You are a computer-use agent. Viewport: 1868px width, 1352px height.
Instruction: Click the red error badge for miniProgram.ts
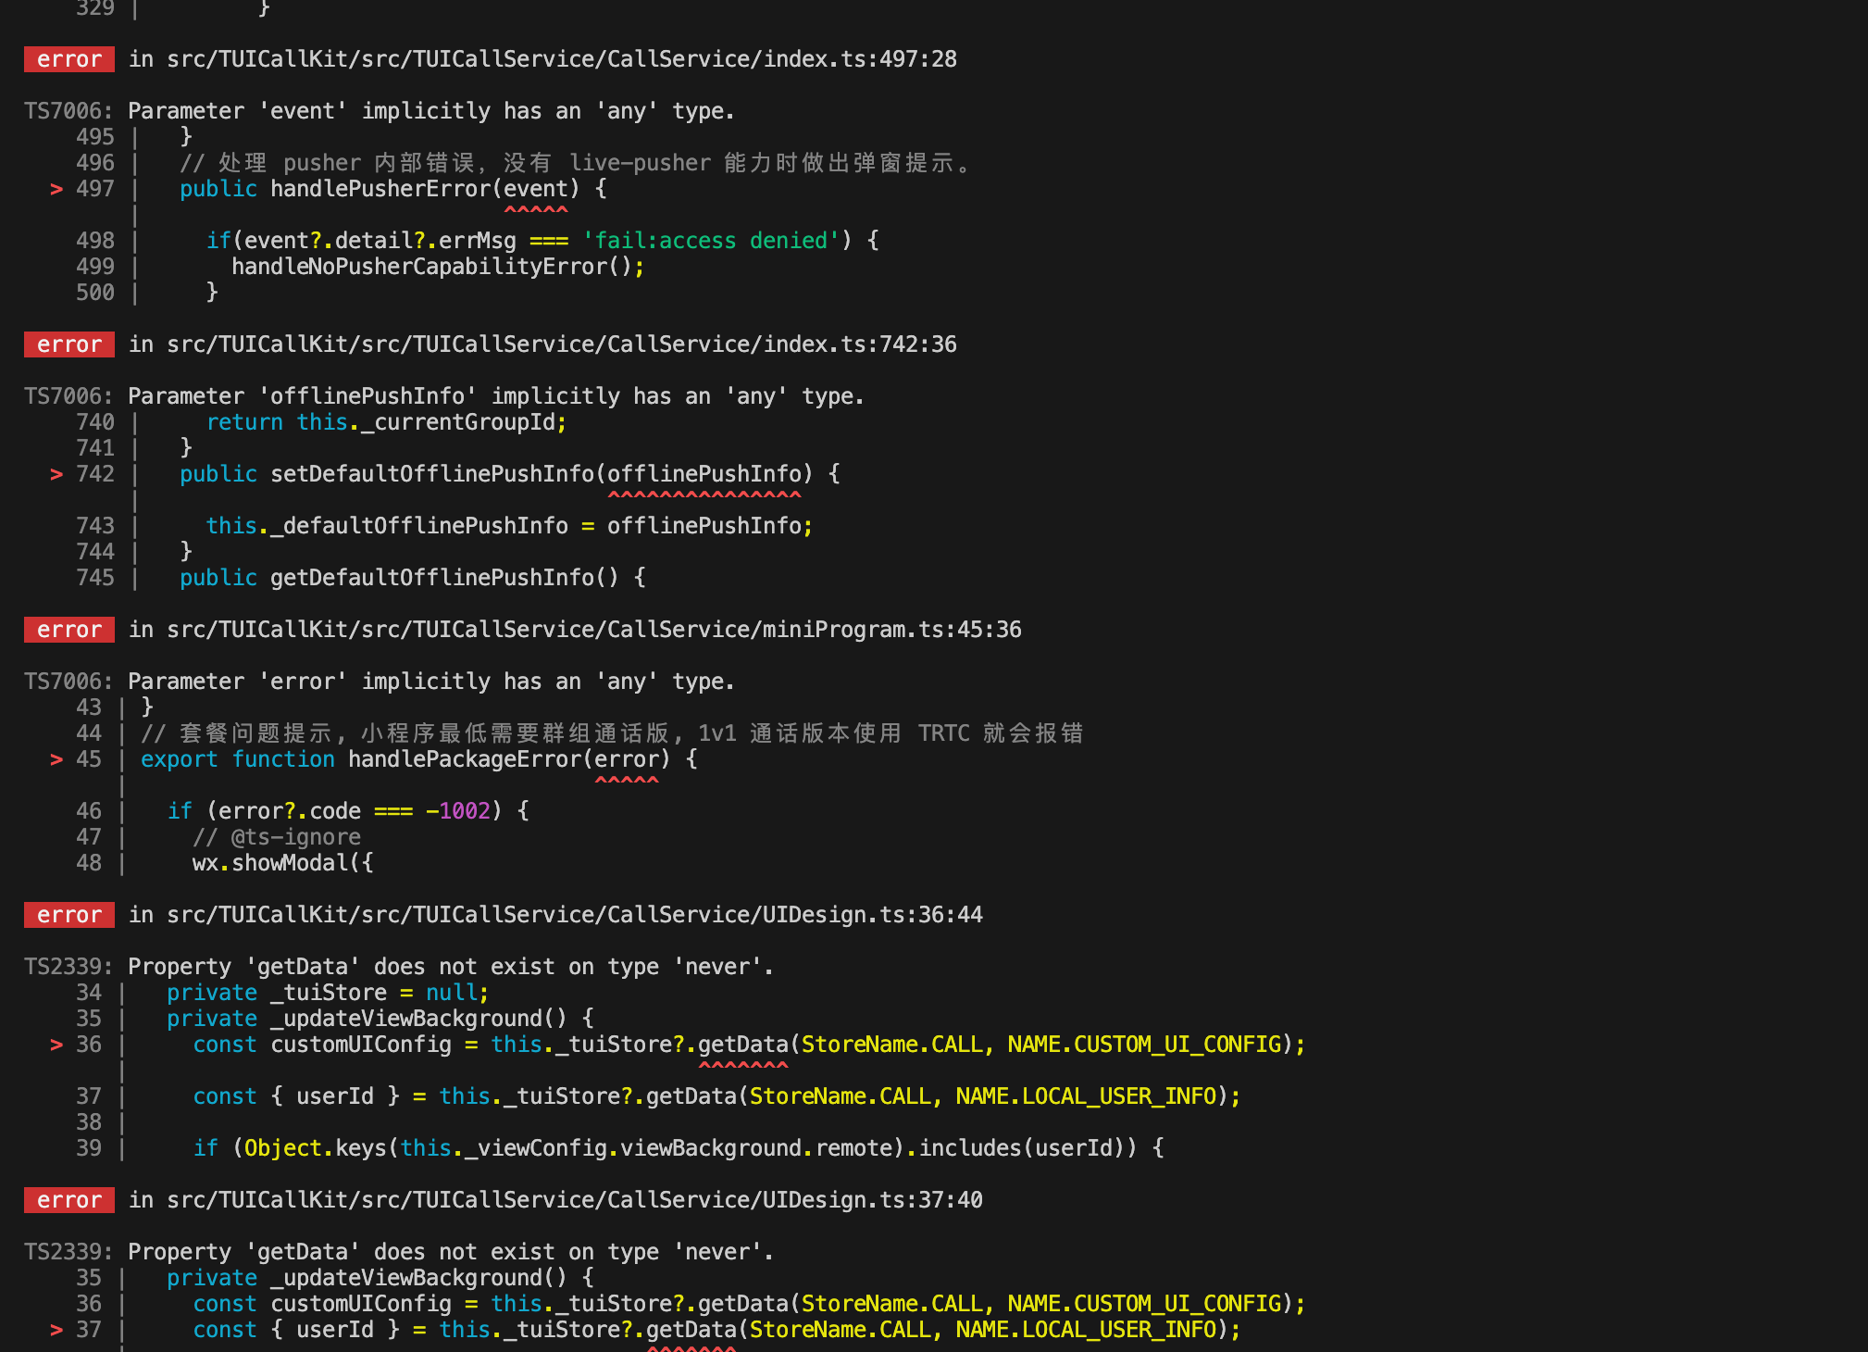coord(69,630)
